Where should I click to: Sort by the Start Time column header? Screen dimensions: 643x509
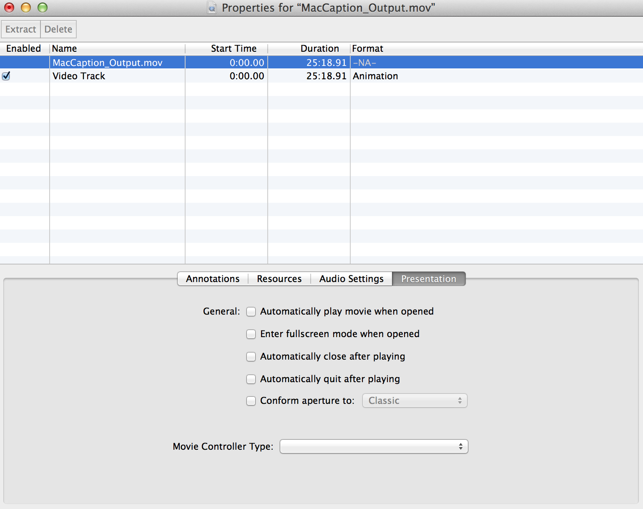(226, 48)
